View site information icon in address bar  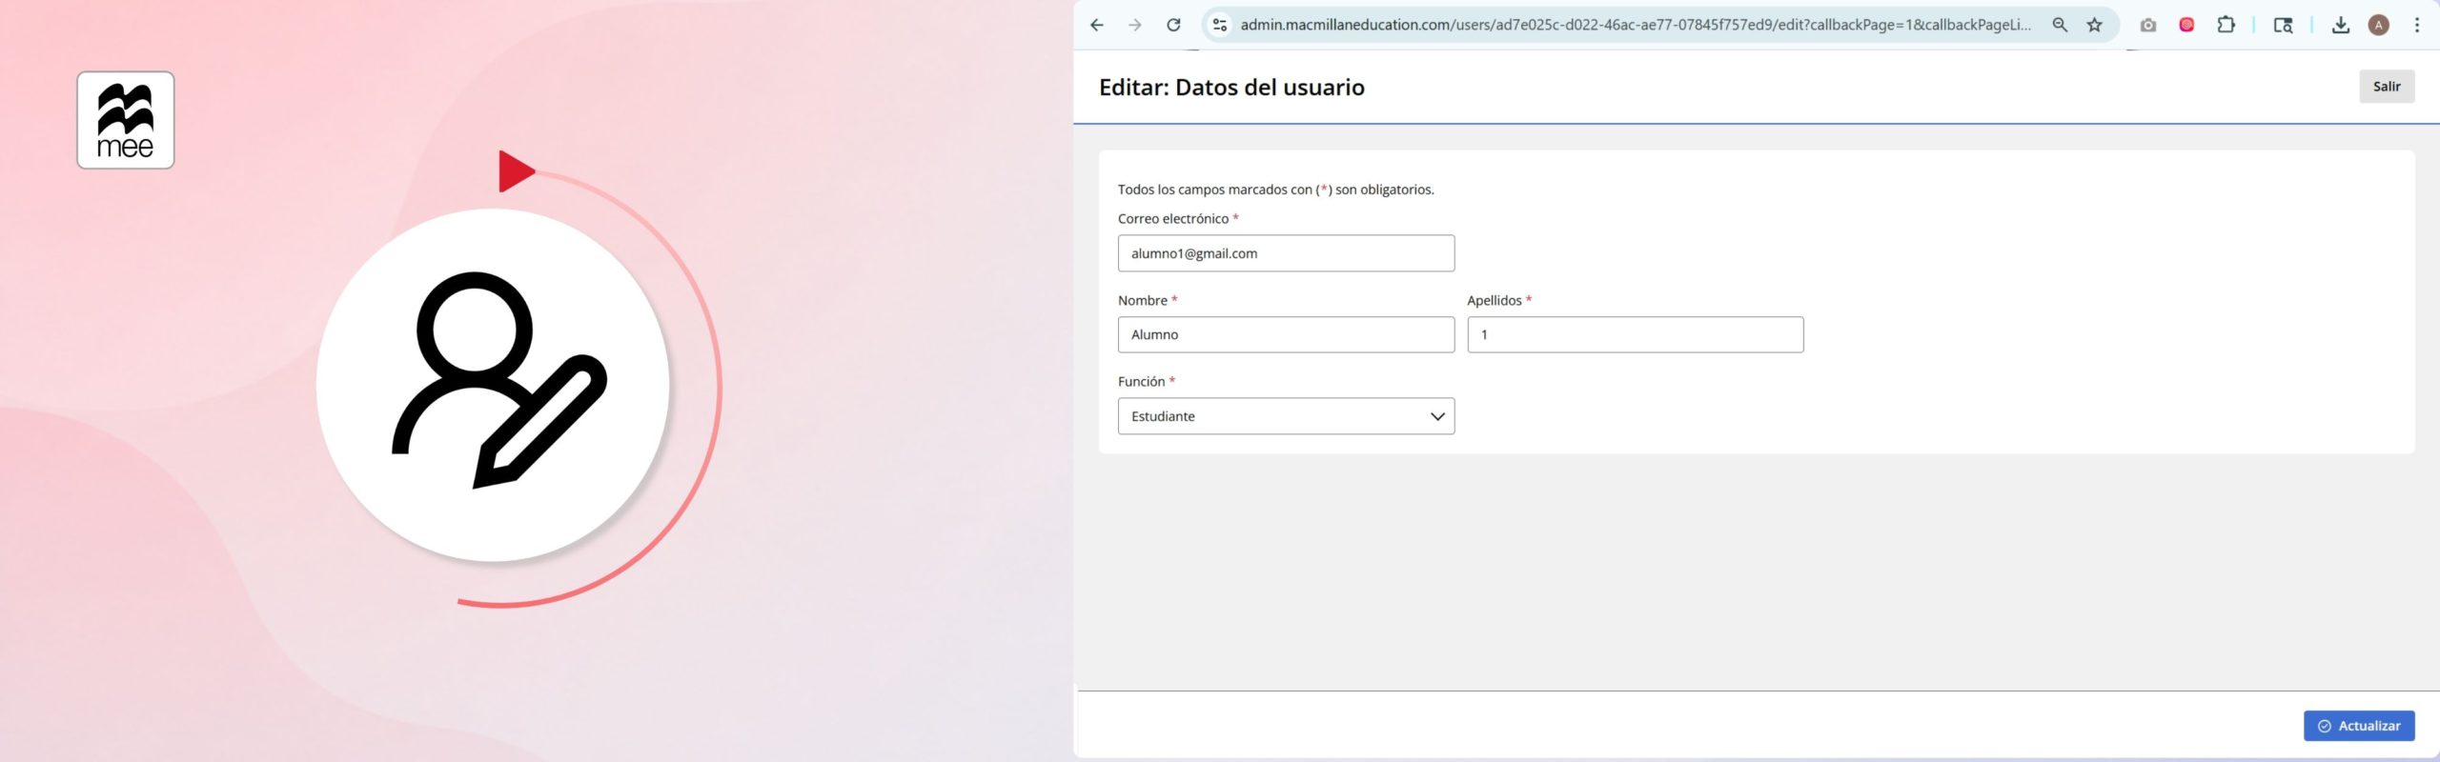(1219, 26)
